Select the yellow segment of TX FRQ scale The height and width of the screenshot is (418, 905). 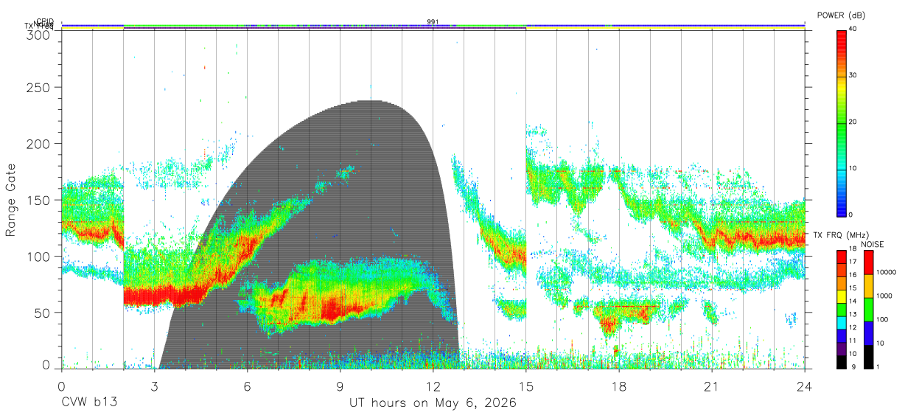point(841,297)
